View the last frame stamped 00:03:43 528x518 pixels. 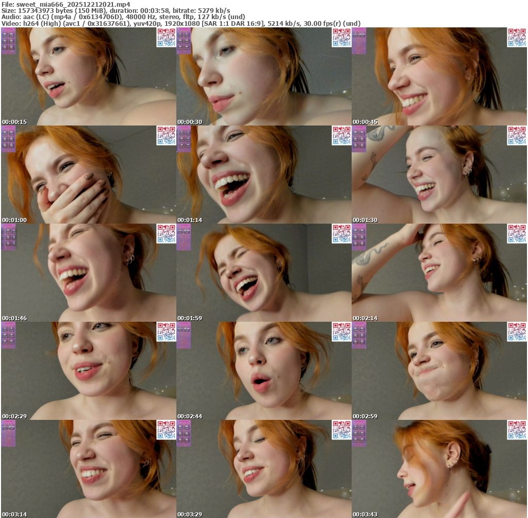coord(439,469)
